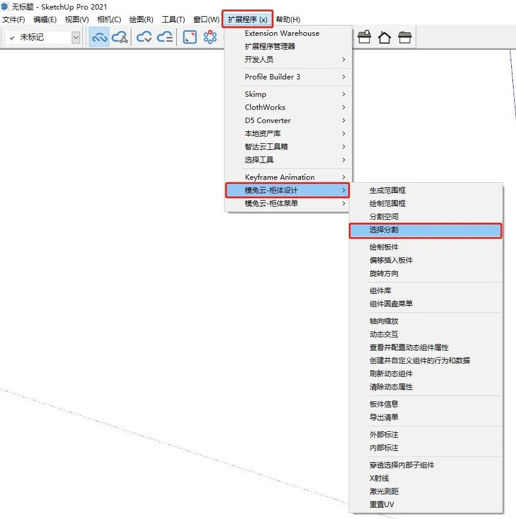Click 导出清单 in the submenu
516x519 pixels.
click(384, 417)
